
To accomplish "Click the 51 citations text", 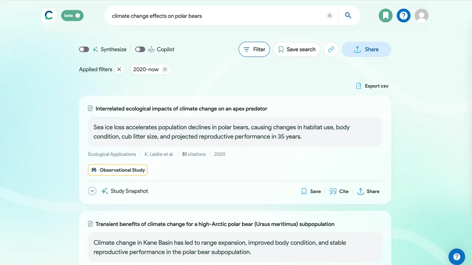I will click(x=194, y=154).
